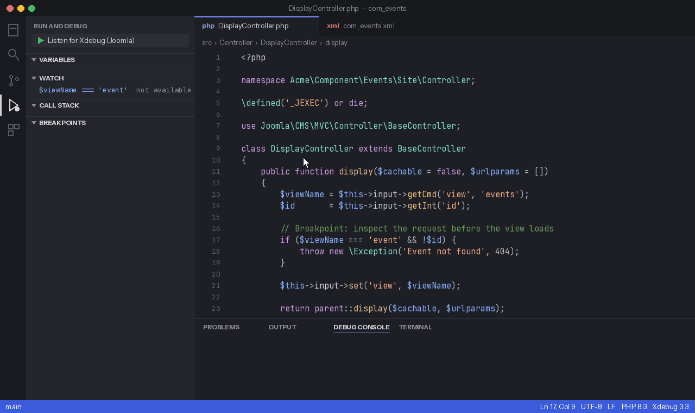Click '_JEXEC' string on line 5
This screenshot has height=413, width=695.
pos(307,103)
